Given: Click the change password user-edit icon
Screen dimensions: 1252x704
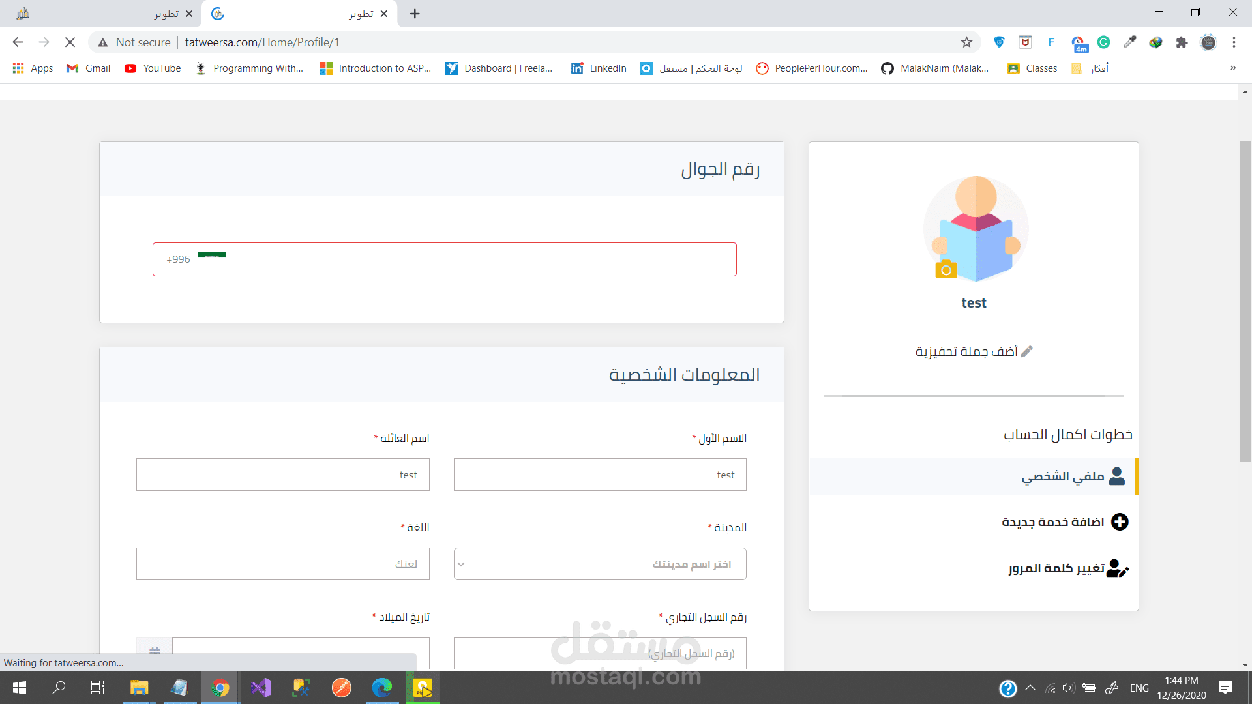Looking at the screenshot, I should click(x=1118, y=568).
